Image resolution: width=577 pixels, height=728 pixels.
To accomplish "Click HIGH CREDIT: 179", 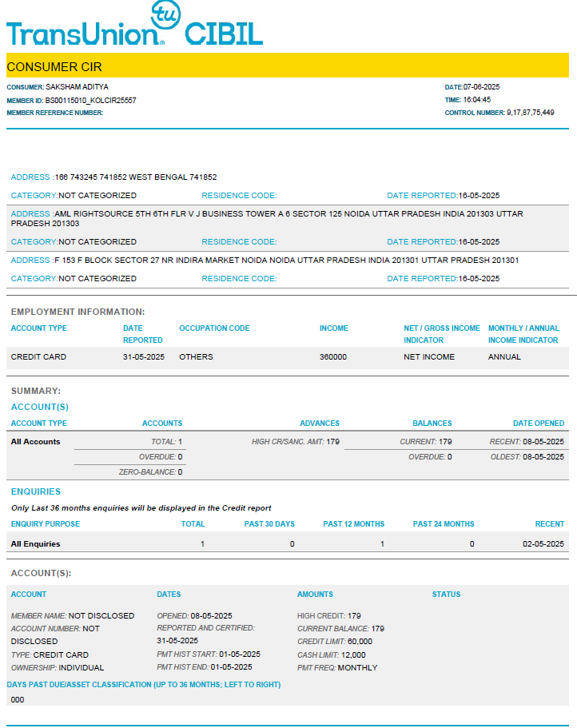I will click(x=329, y=615).
